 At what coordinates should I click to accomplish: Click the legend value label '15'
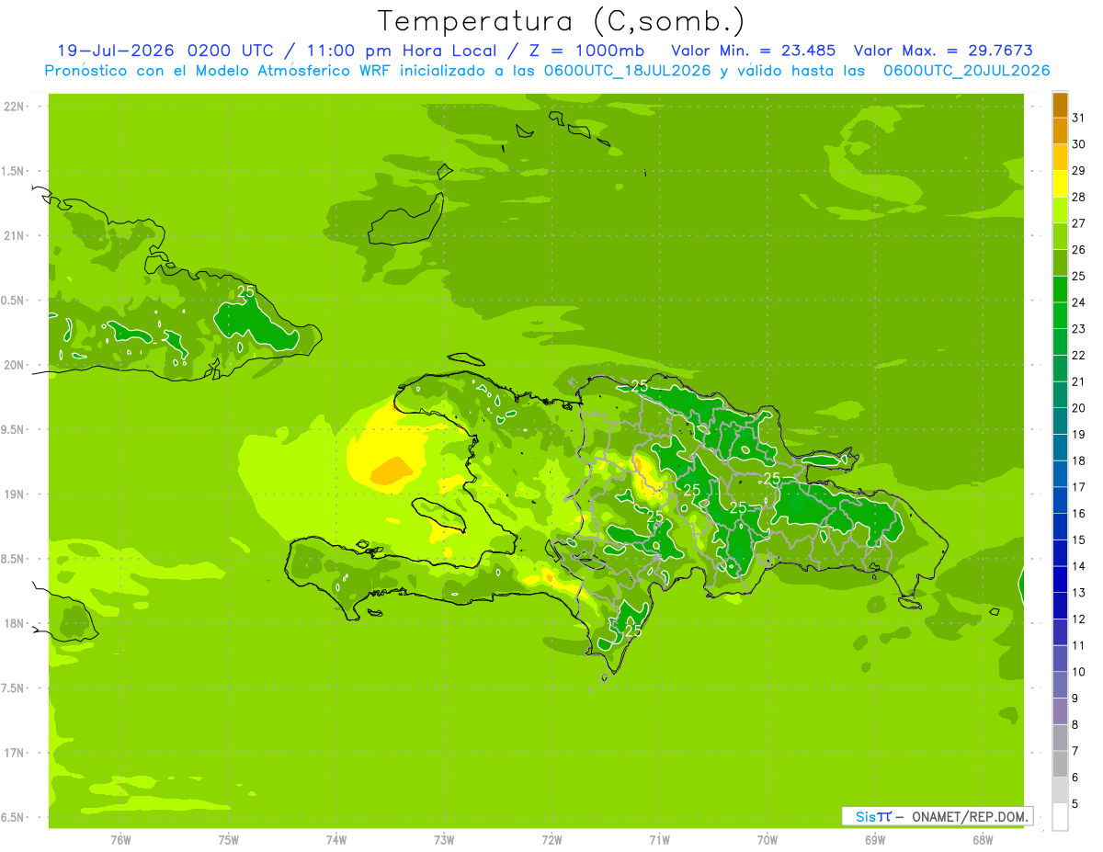click(x=1079, y=540)
